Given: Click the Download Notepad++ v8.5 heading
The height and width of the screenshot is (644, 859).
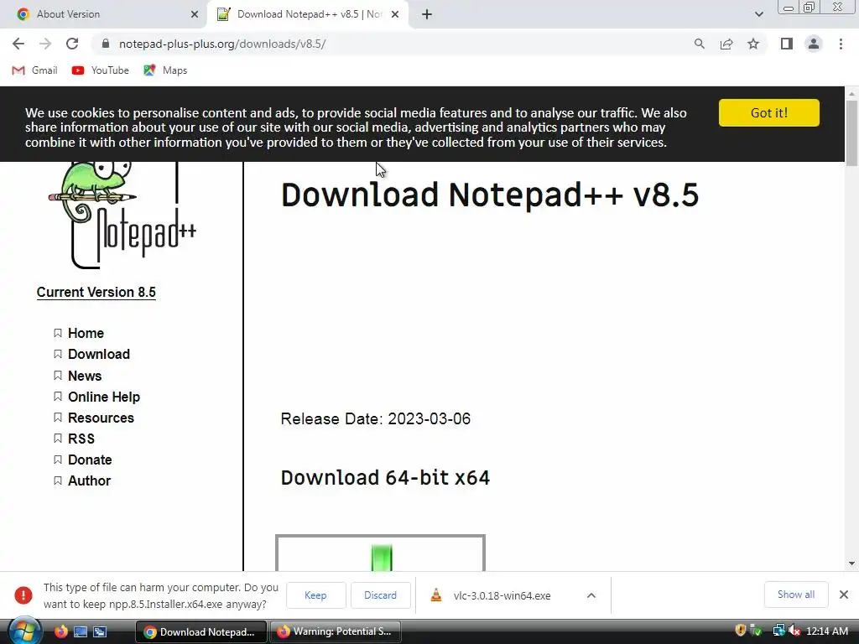Looking at the screenshot, I should (490, 195).
